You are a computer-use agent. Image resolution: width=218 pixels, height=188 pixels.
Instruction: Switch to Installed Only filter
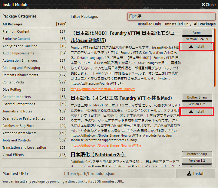pos(149,24)
